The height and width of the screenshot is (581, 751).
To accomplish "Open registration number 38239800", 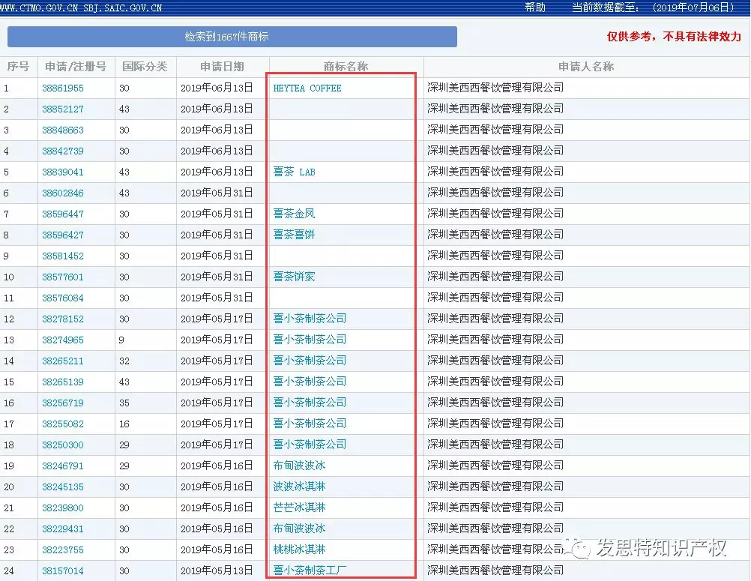I will (x=63, y=508).
